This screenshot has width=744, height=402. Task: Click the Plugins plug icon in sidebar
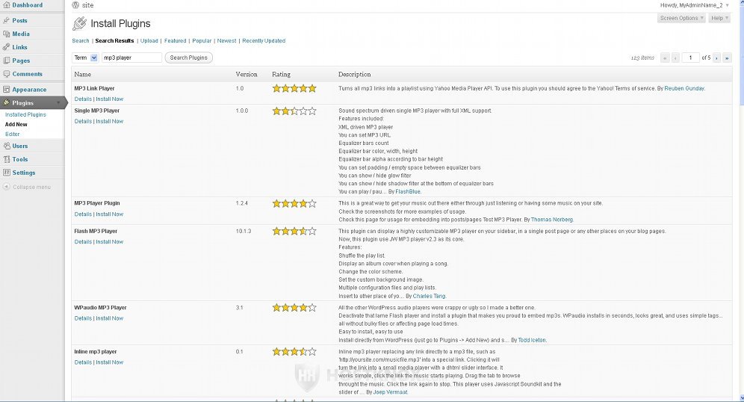(x=6, y=102)
